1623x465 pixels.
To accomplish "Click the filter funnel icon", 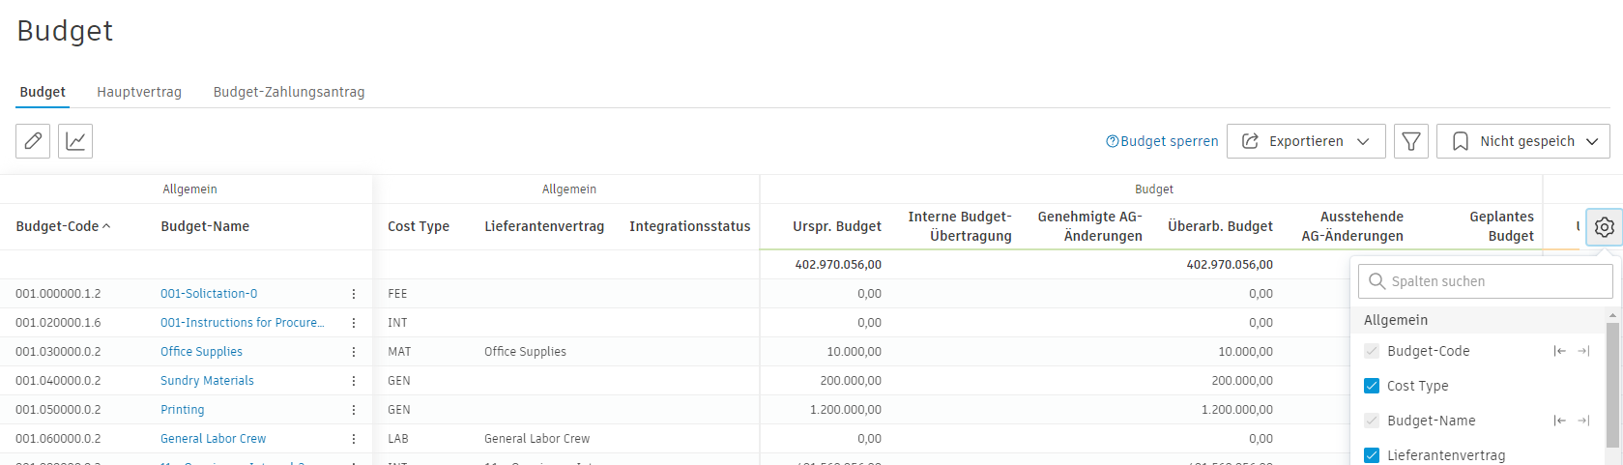I will 1410,141.
